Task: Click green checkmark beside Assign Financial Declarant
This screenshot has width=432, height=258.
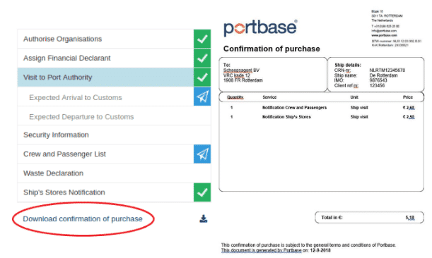Action: [202, 59]
